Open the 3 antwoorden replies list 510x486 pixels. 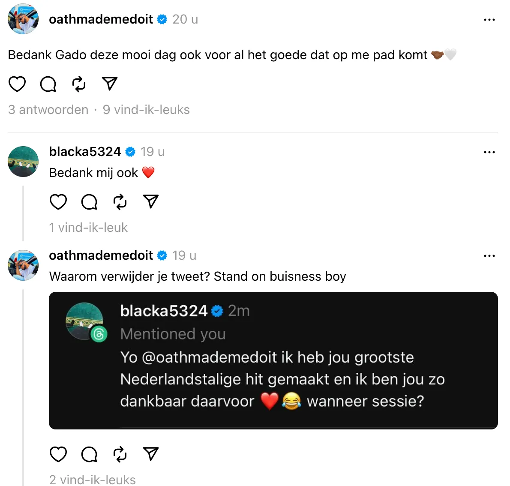pos(48,110)
